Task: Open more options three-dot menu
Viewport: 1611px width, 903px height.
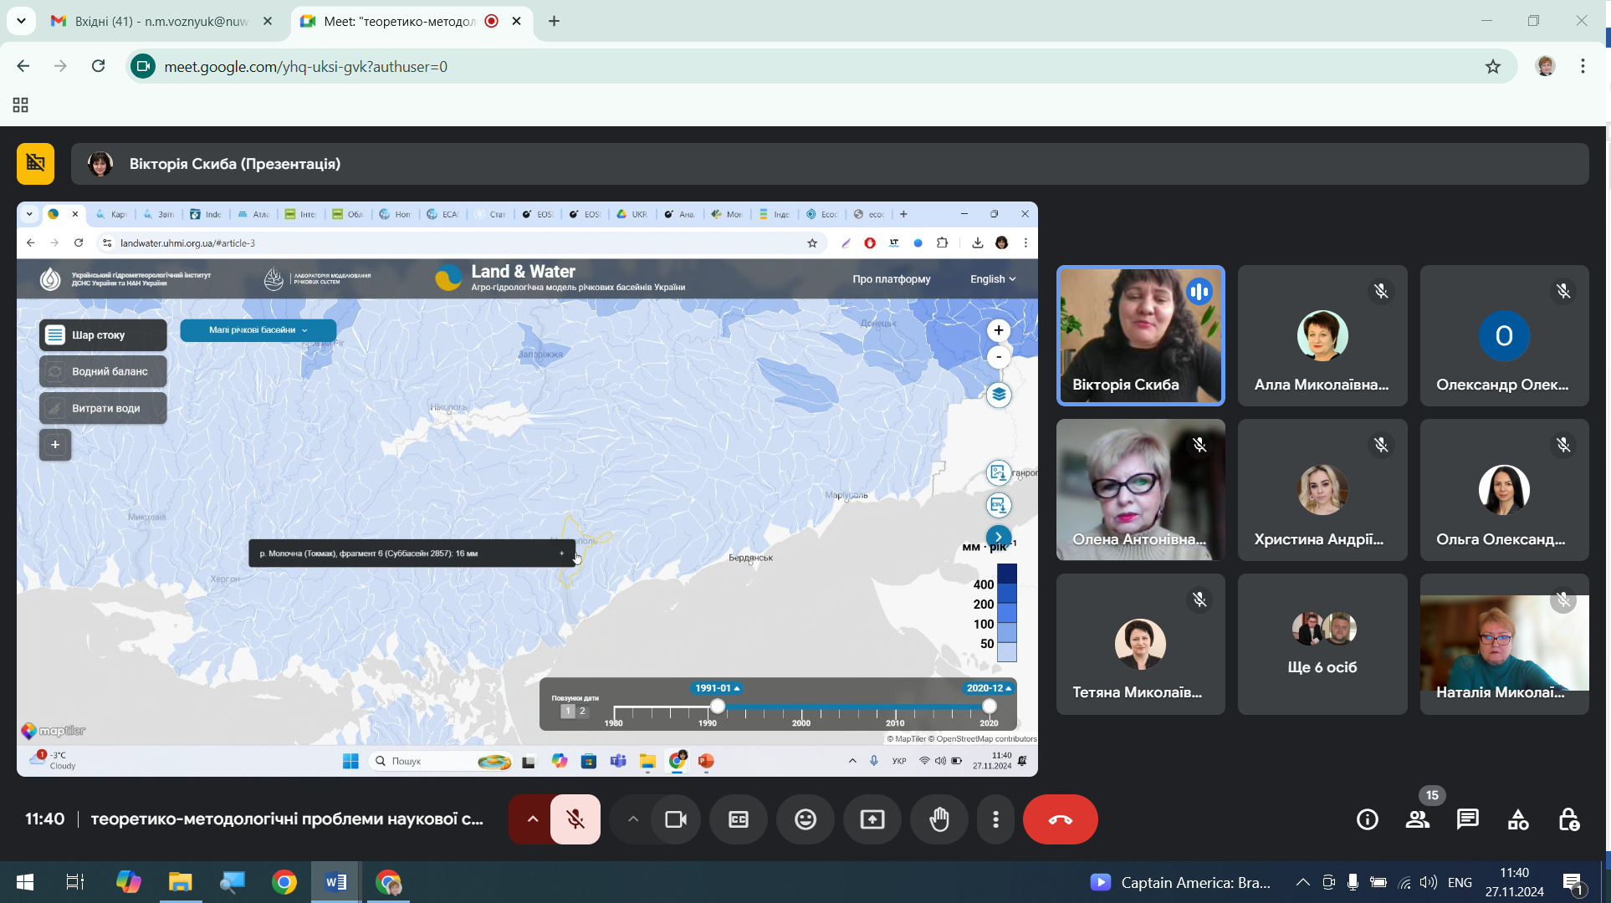Action: point(995,819)
